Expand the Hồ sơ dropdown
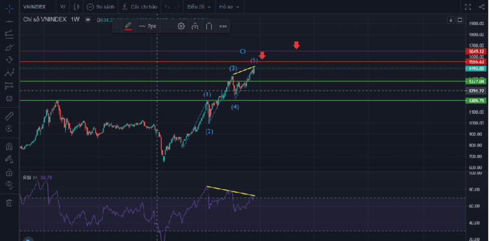The height and width of the screenshot is (241, 490). click(x=229, y=7)
